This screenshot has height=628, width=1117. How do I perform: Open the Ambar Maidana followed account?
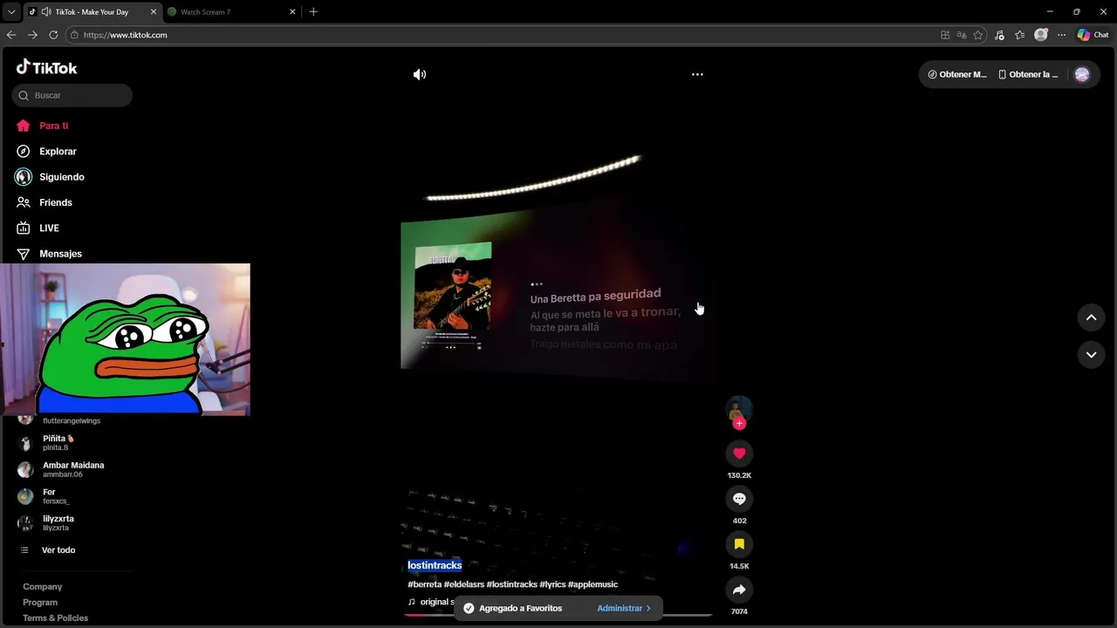click(x=72, y=469)
